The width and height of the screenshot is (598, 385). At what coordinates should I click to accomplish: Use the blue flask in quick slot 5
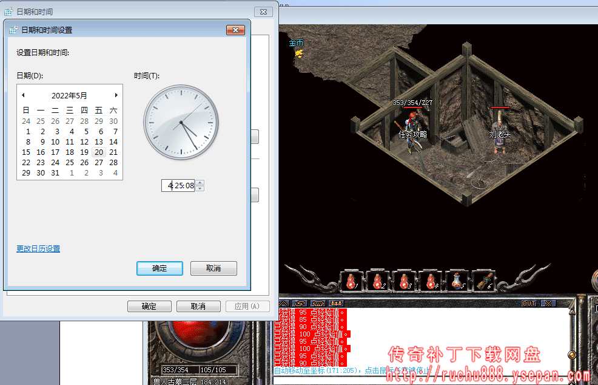click(457, 282)
